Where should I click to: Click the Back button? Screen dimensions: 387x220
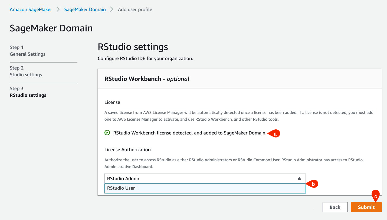[335, 207]
